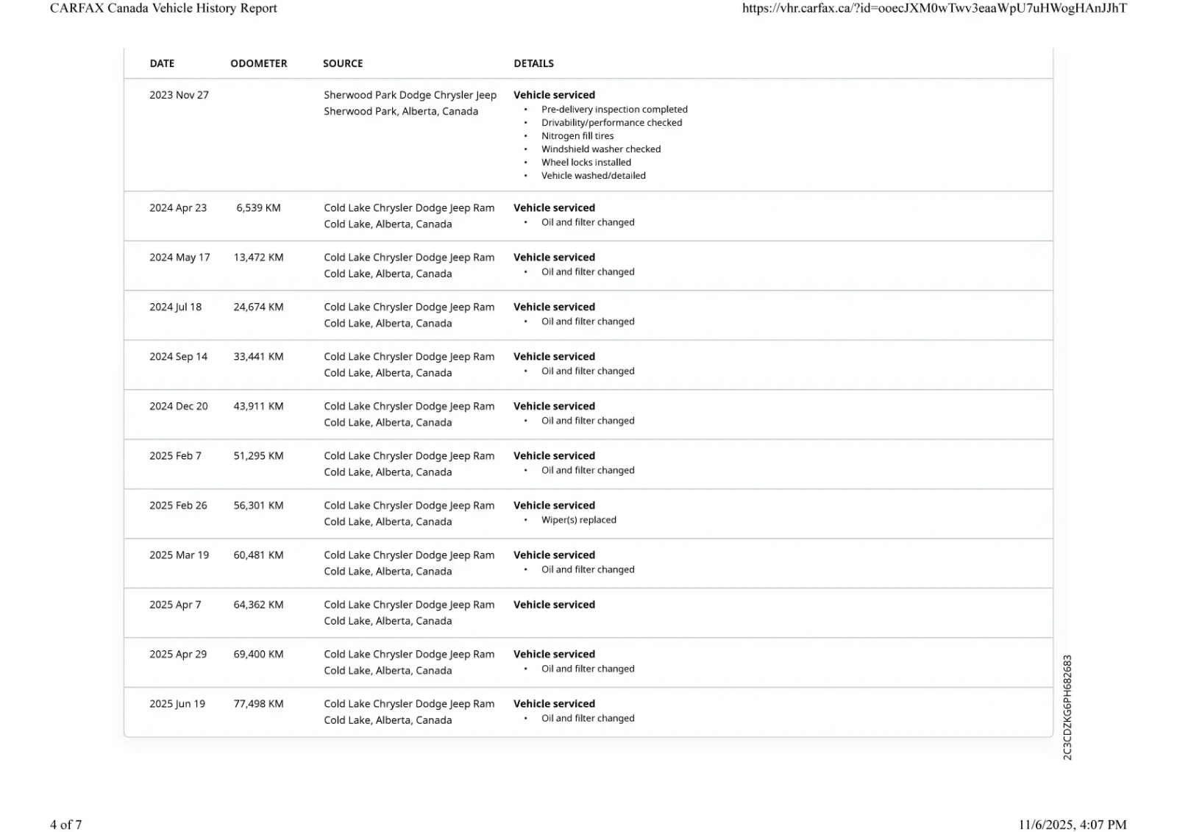Click 'Oil and filter changed' in 2025 Apr 29 row
This screenshot has width=1177, height=832.
point(588,669)
